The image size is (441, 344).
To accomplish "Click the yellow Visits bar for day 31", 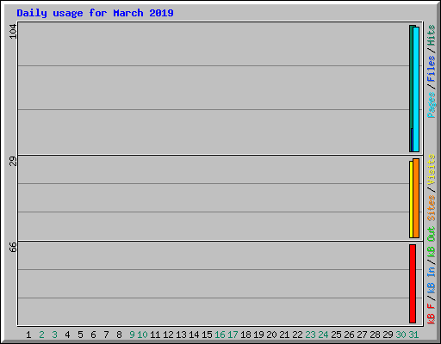I will (x=411, y=200).
